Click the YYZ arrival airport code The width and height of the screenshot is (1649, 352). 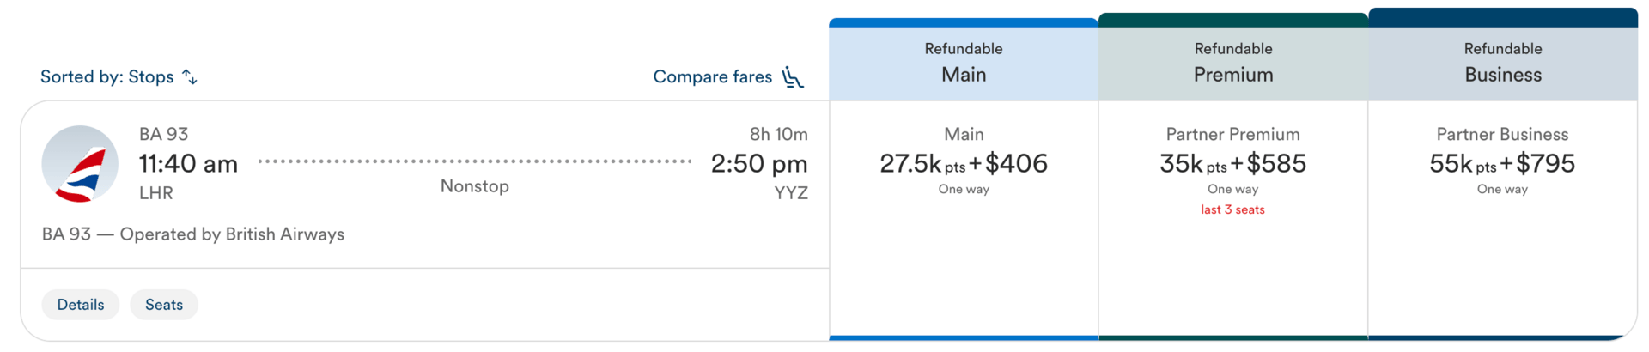[x=791, y=193]
